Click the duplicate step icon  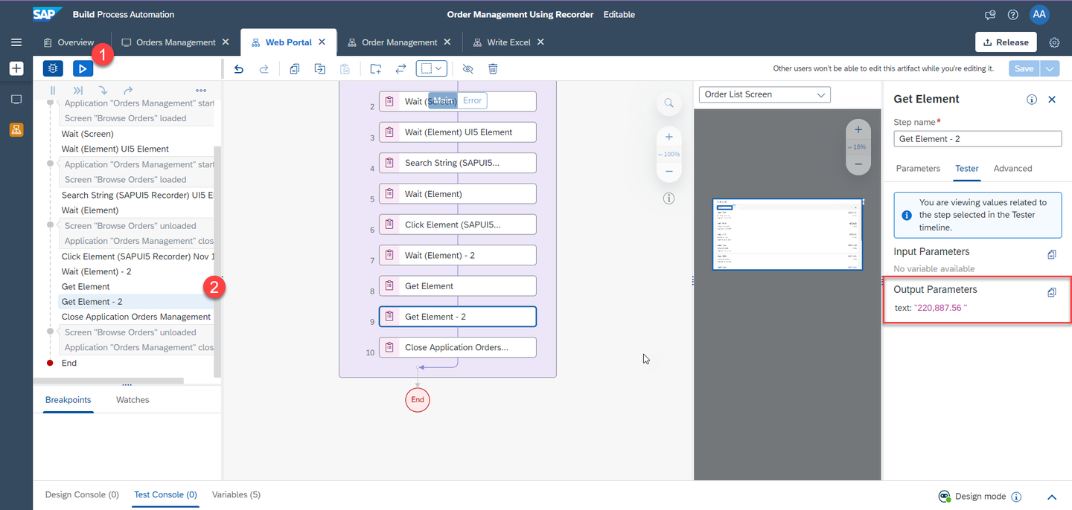[320, 68]
